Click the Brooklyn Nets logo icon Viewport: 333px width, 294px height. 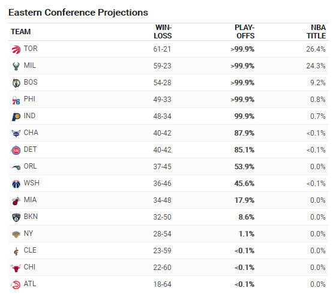pyautogui.click(x=16, y=218)
